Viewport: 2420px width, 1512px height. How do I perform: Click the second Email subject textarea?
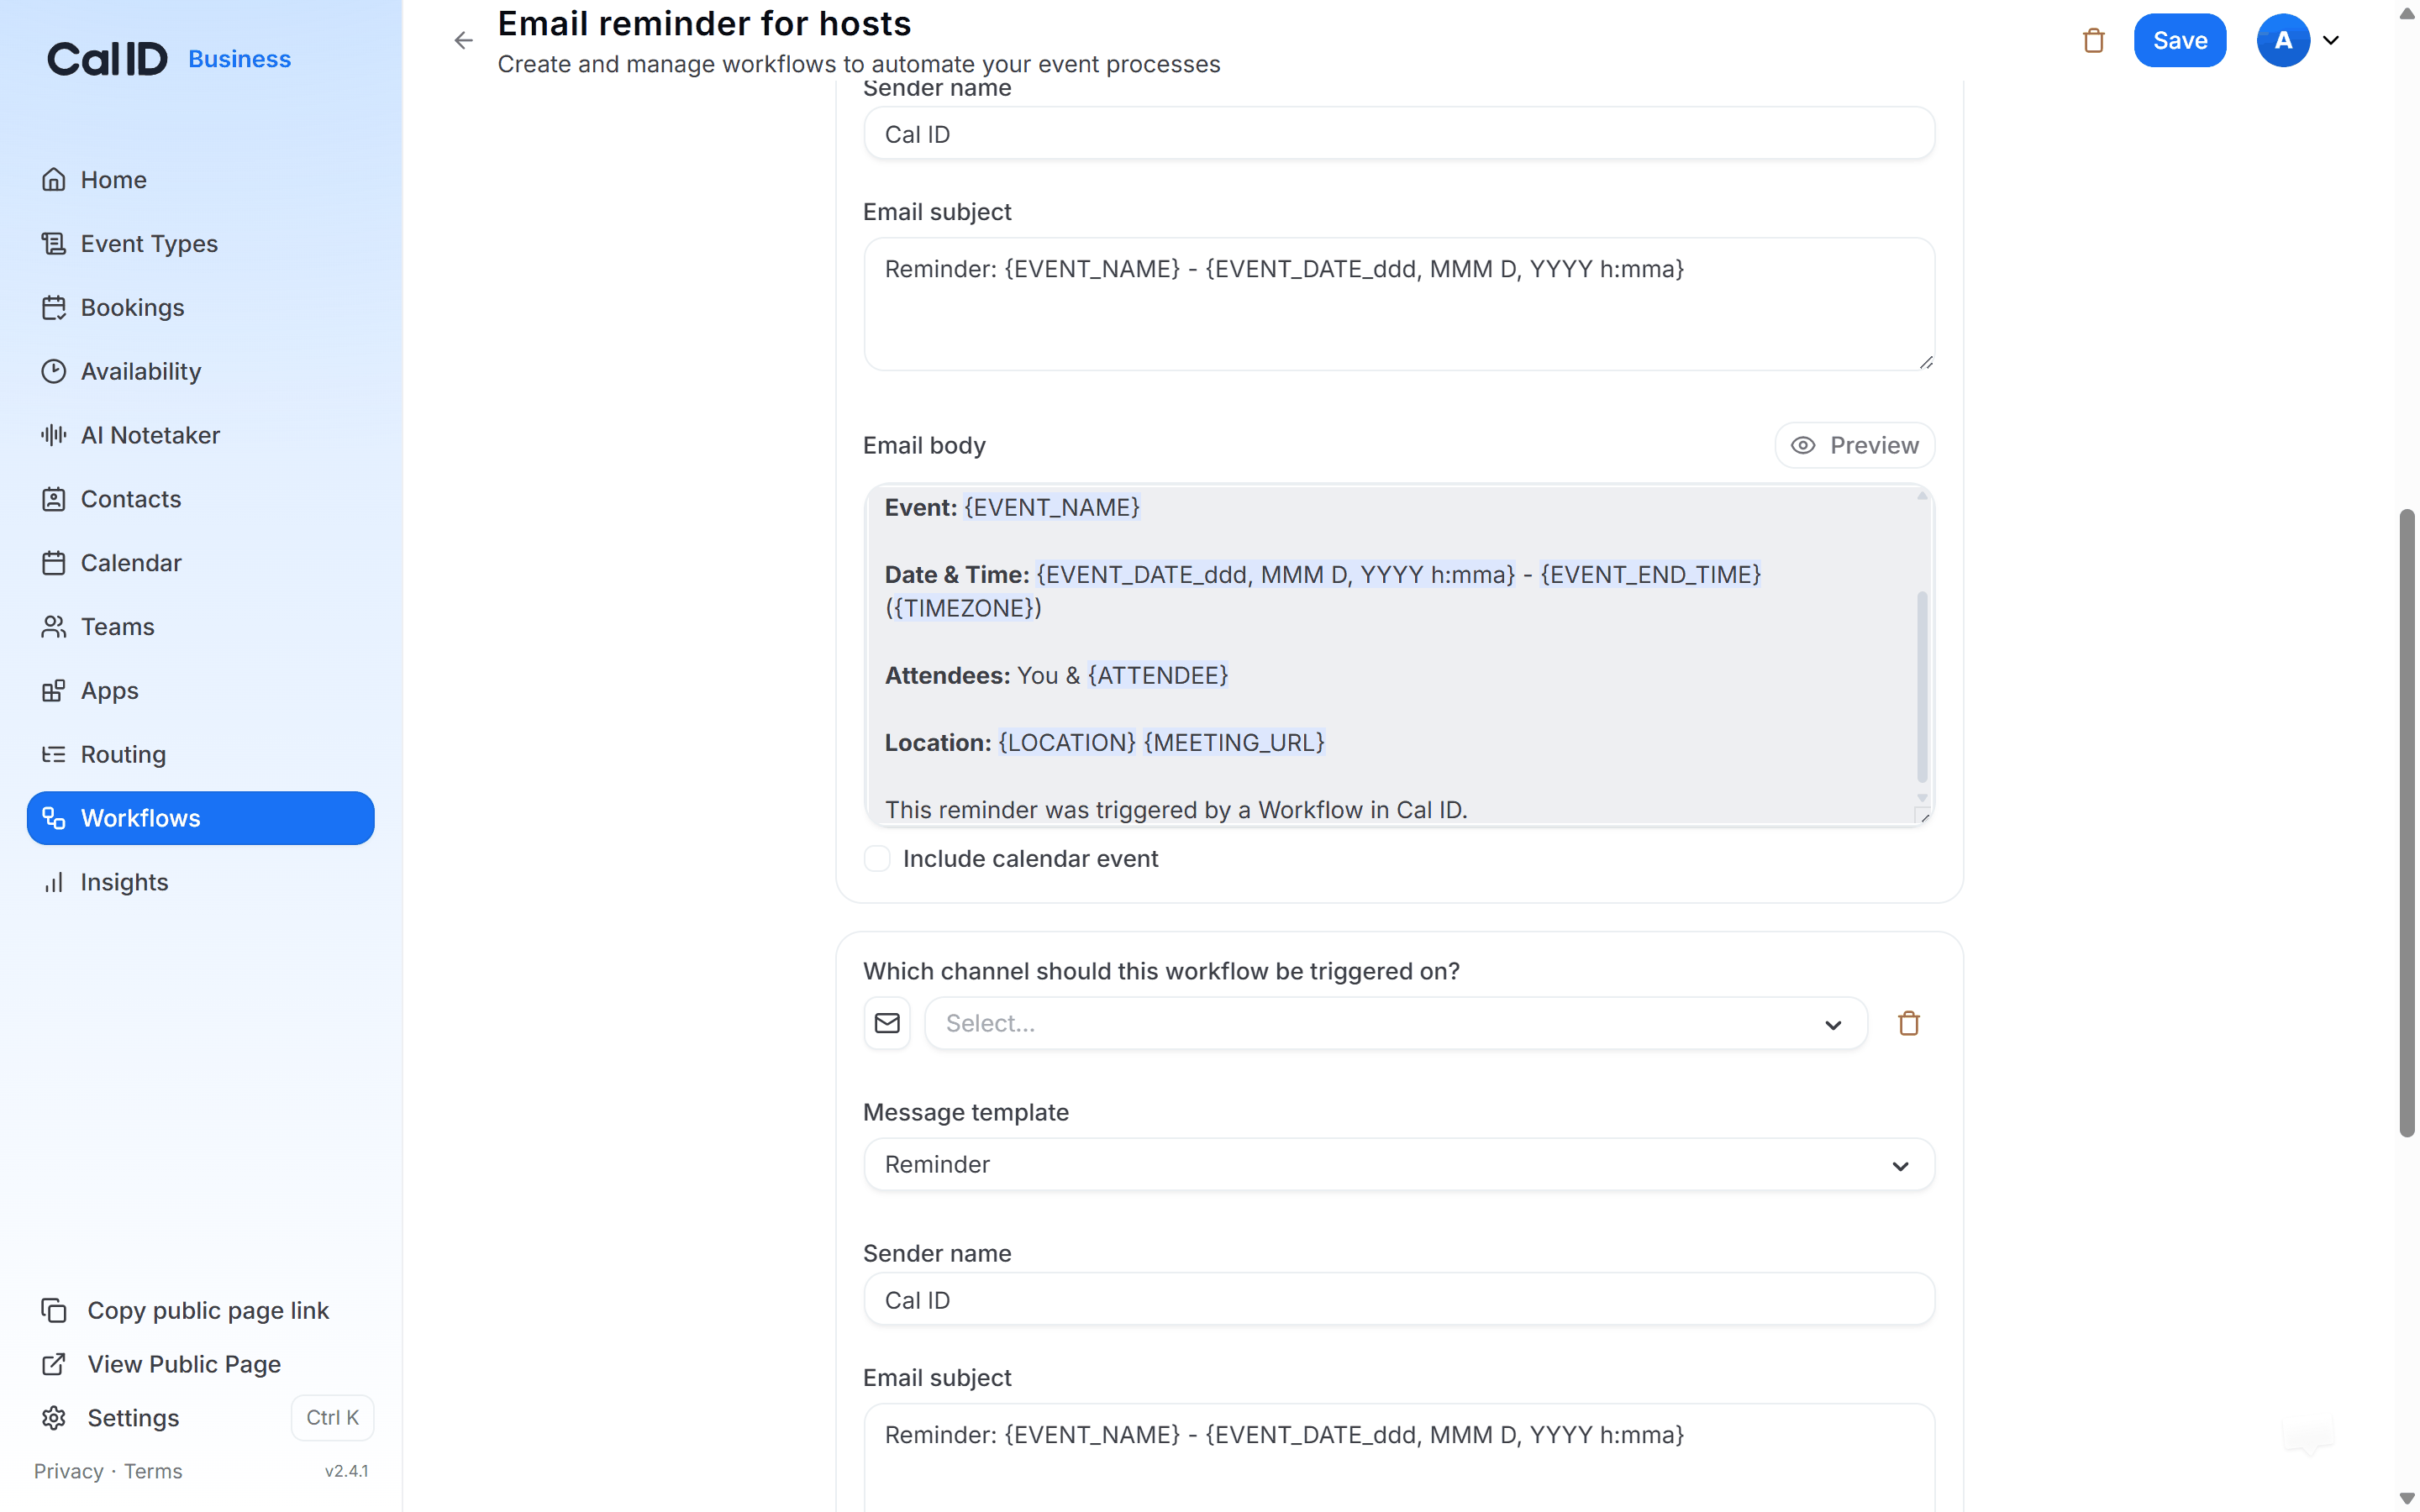click(1399, 1457)
